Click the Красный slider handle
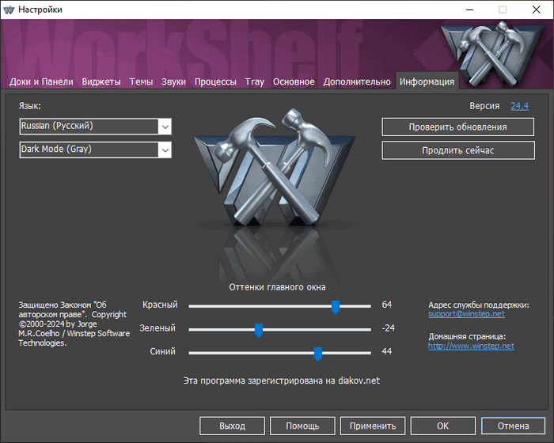The width and height of the screenshot is (554, 443). 336,305
